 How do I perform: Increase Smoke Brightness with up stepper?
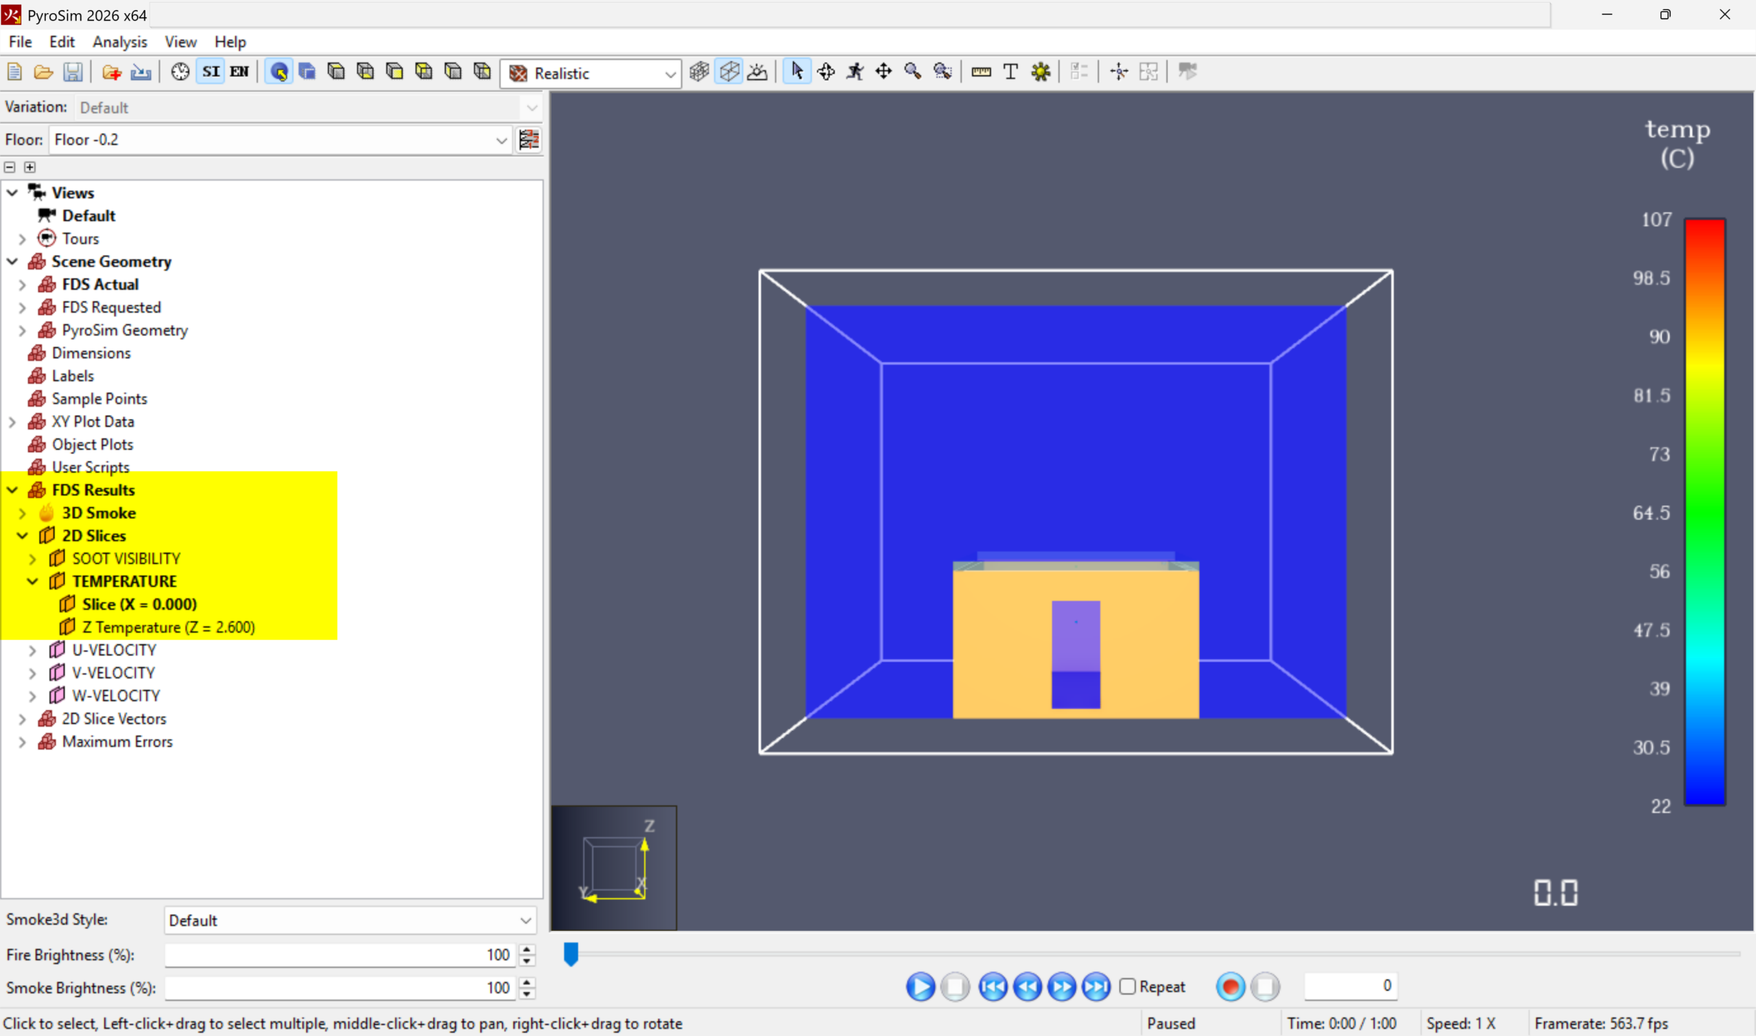click(527, 982)
